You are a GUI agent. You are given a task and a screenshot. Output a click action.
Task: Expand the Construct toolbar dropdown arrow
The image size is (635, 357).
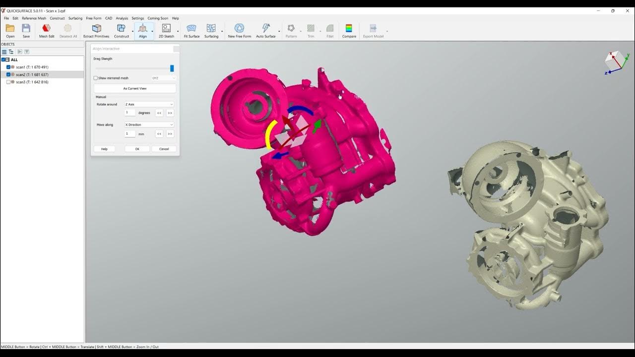(132, 31)
